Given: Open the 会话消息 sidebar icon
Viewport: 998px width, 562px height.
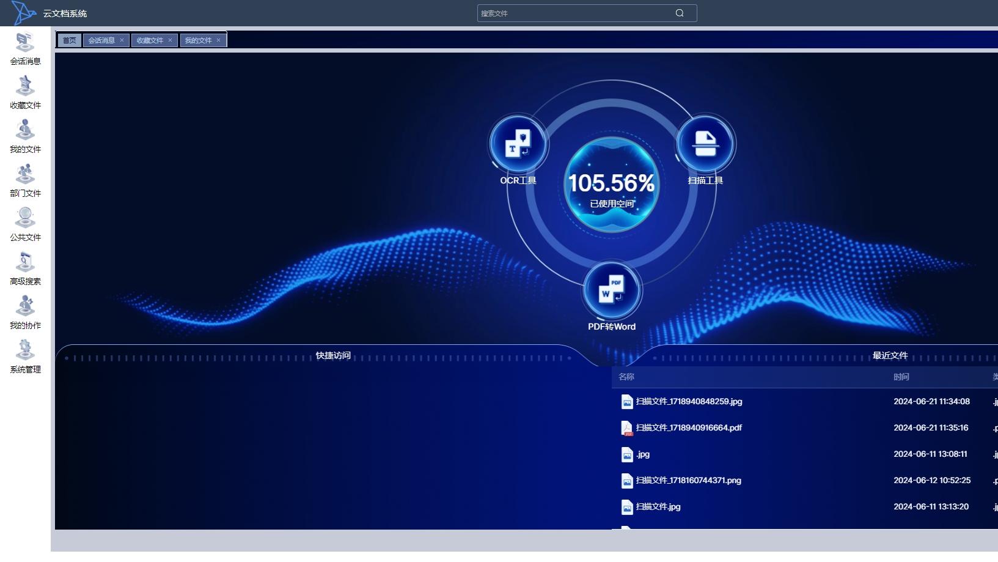Looking at the screenshot, I should (x=25, y=42).
